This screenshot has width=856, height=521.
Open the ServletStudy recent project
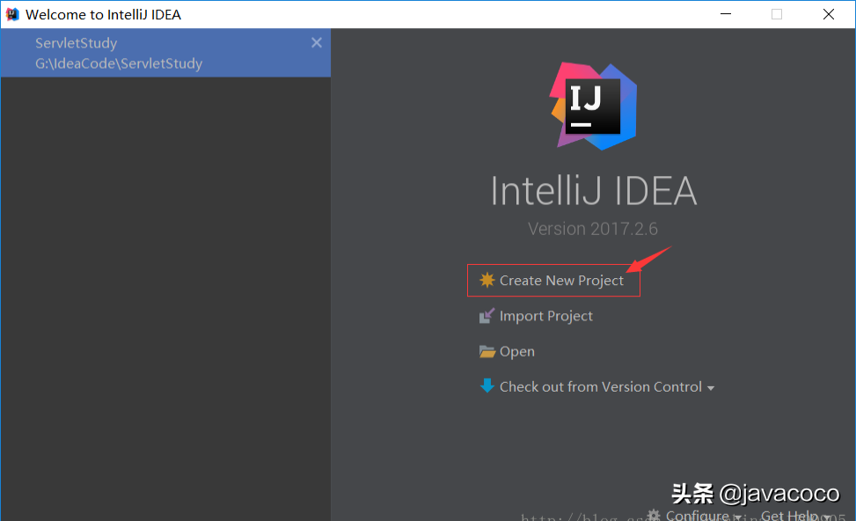coord(165,53)
